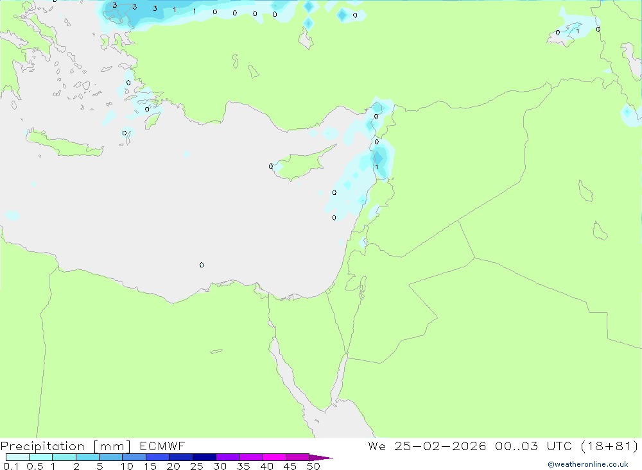This screenshot has height=470, width=642.
Task: Select the 5–10 mm blue legend swatch
Action: [x=110, y=457]
